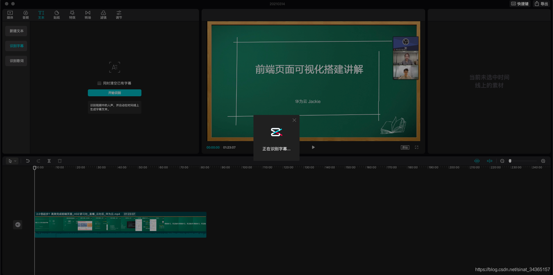Open the 特效 effects panel
This screenshot has height=275, width=553.
72,15
